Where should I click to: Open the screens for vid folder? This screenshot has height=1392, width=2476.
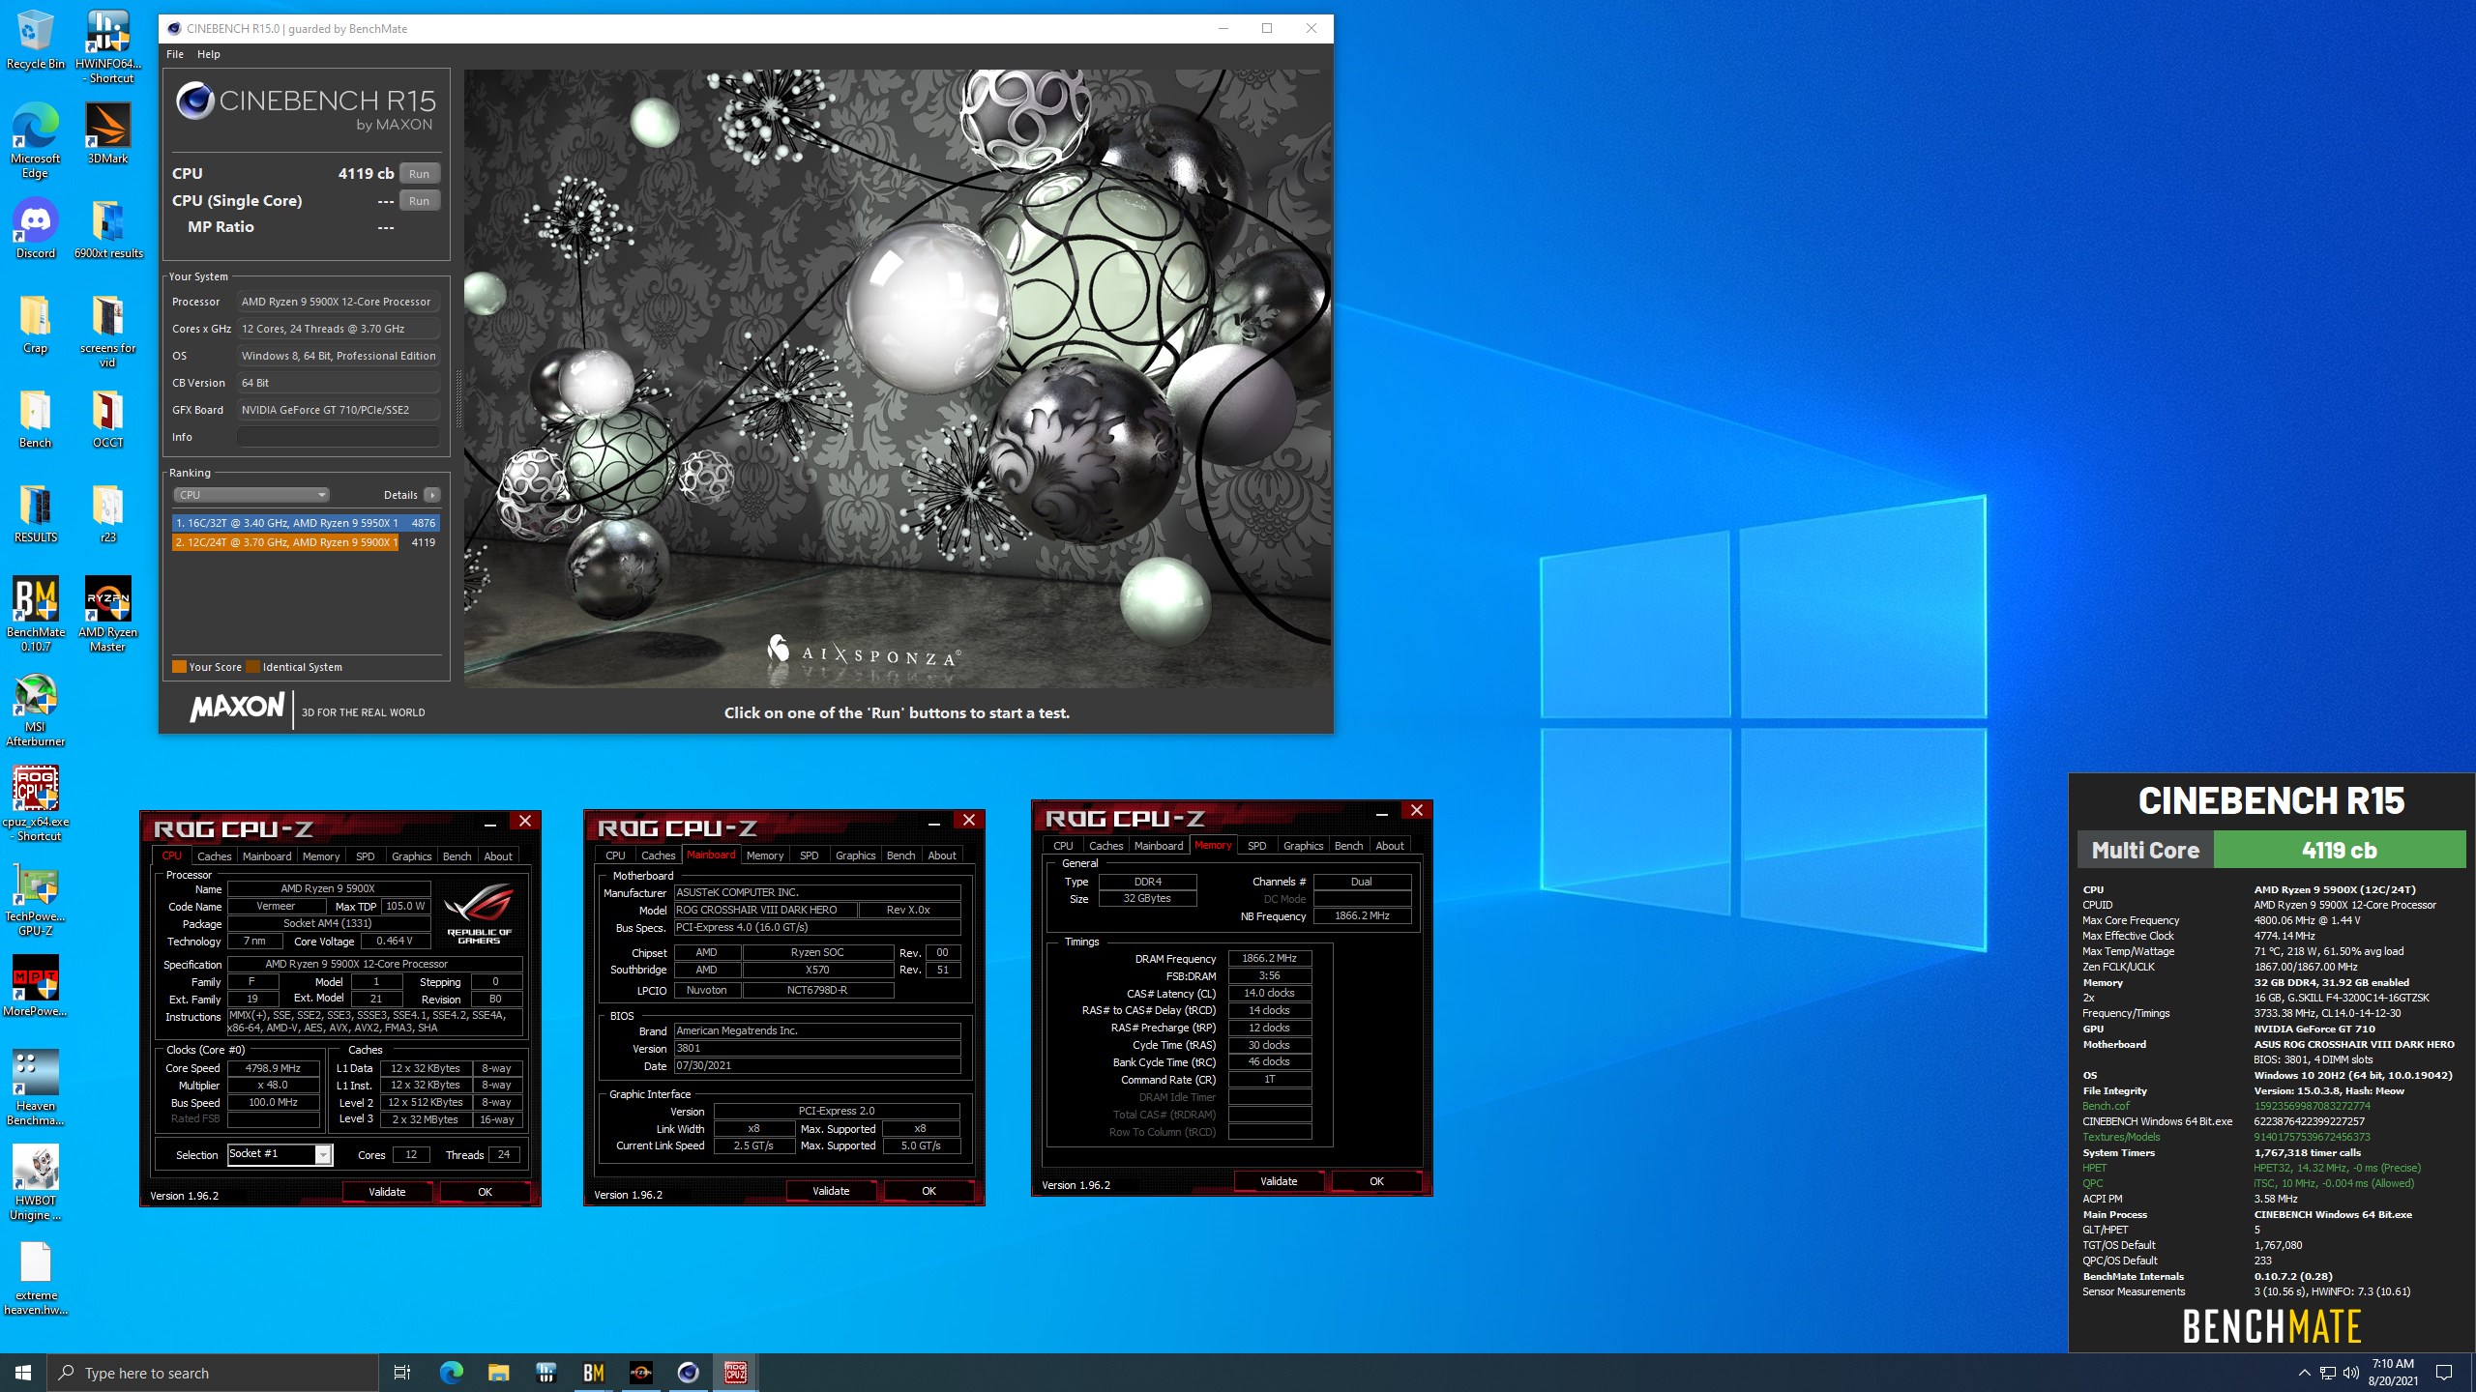point(108,330)
